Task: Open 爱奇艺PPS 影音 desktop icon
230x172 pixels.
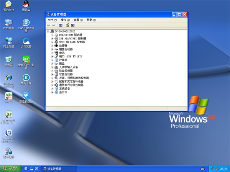Action: tap(26, 60)
